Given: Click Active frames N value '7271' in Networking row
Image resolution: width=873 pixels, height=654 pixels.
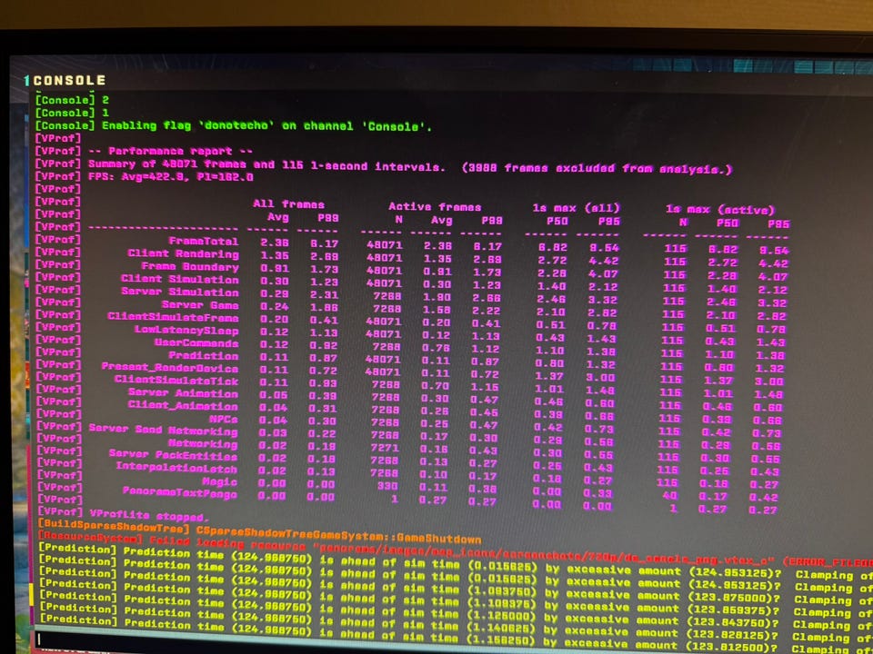Looking at the screenshot, I should 385,447.
